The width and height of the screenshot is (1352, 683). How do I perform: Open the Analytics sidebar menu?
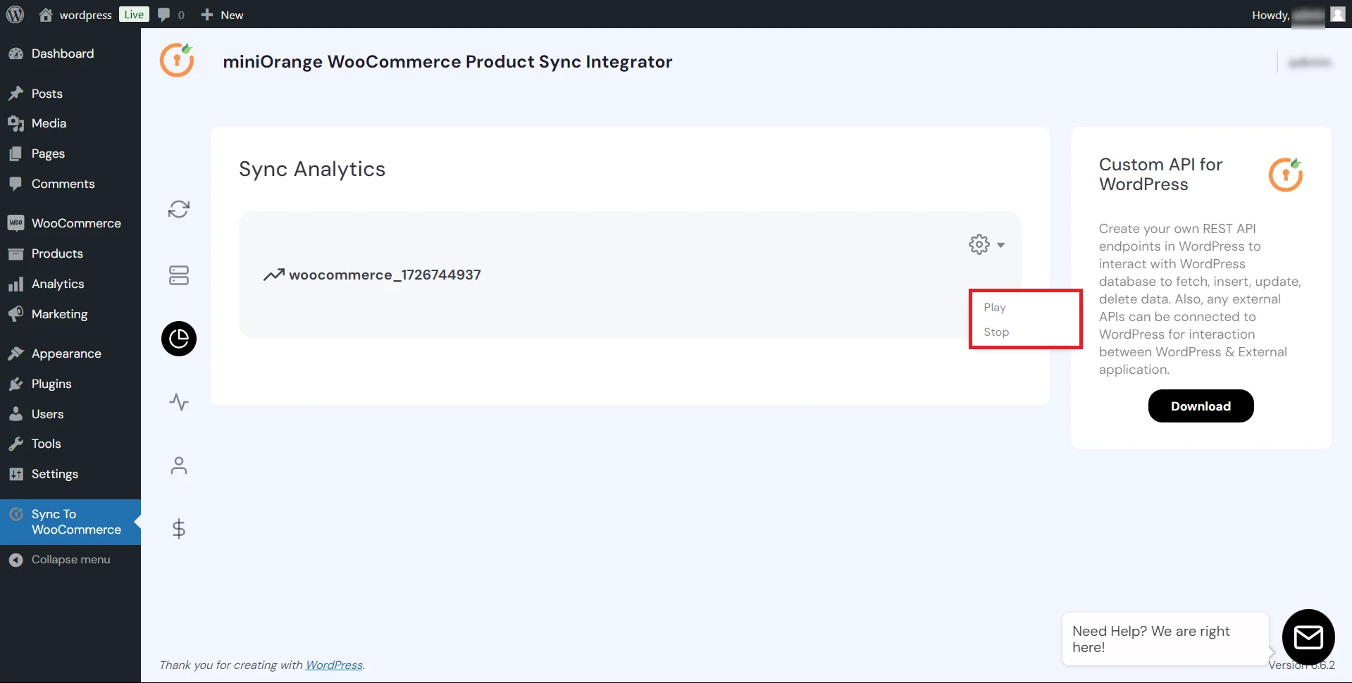point(70,284)
